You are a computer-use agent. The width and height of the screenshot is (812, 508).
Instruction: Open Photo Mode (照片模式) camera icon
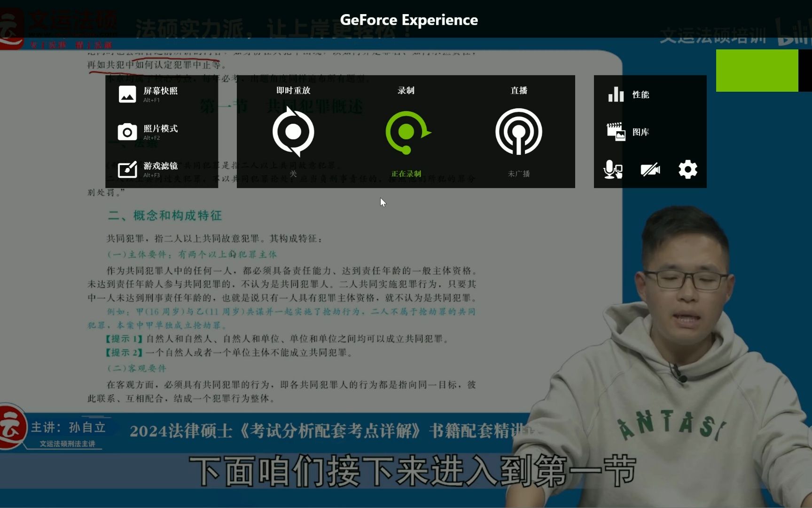pyautogui.click(x=127, y=132)
